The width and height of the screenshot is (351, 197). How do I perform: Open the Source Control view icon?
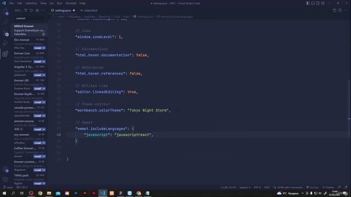pyautogui.click(x=5, y=33)
